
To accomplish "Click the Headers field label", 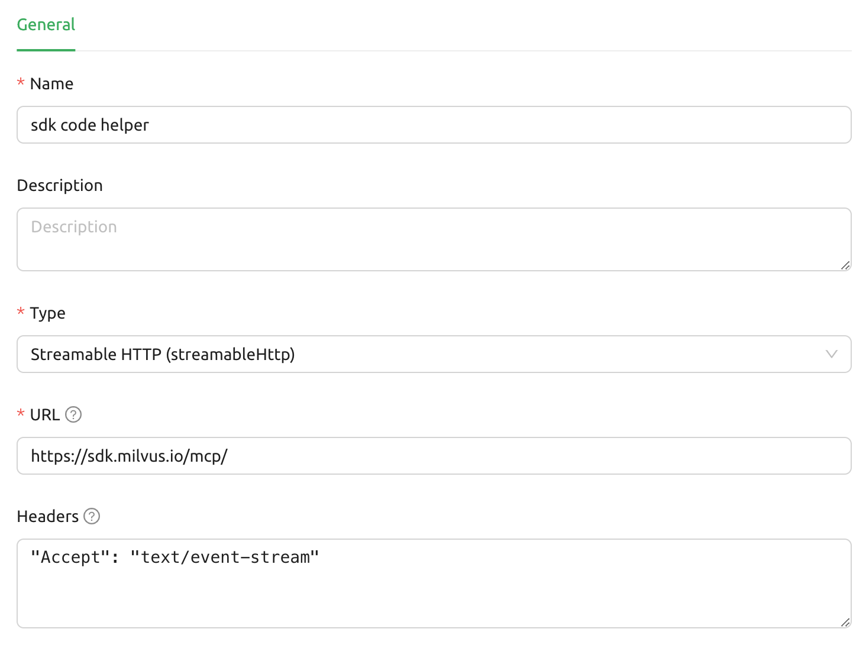I will [x=48, y=516].
